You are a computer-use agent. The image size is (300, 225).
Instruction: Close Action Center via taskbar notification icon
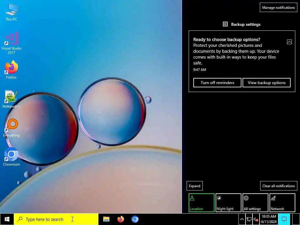coord(284,219)
